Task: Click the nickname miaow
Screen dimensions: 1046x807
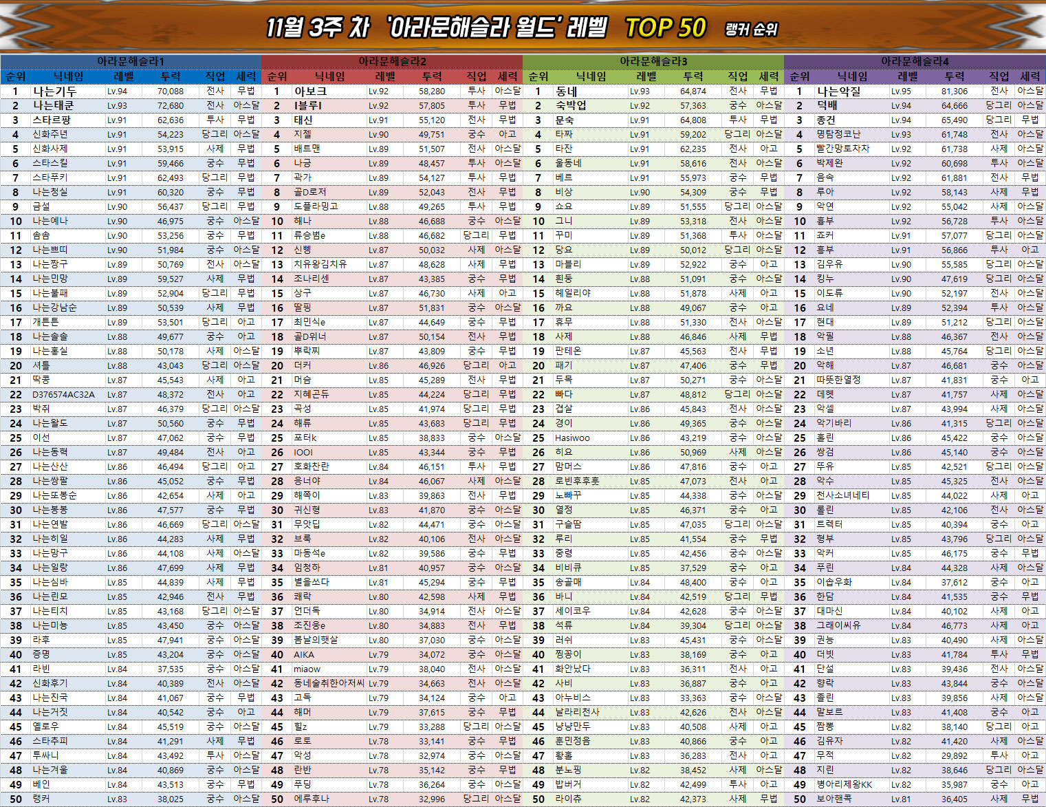Action: pyautogui.click(x=307, y=669)
